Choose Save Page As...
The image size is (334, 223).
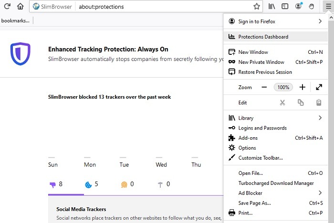click(275, 203)
